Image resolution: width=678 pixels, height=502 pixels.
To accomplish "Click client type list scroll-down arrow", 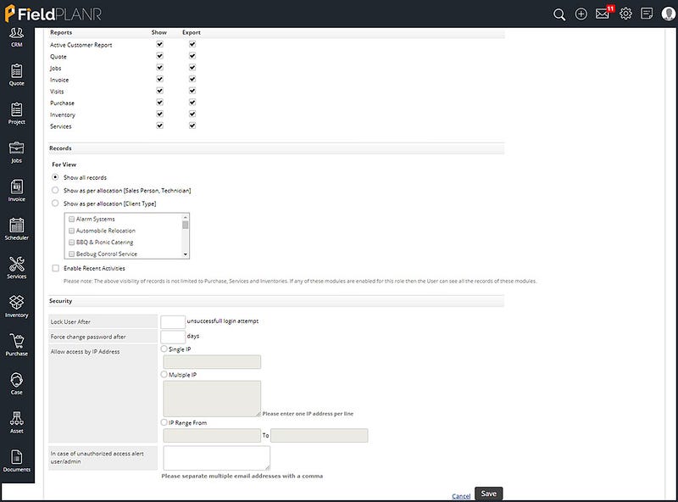I will 185,254.
